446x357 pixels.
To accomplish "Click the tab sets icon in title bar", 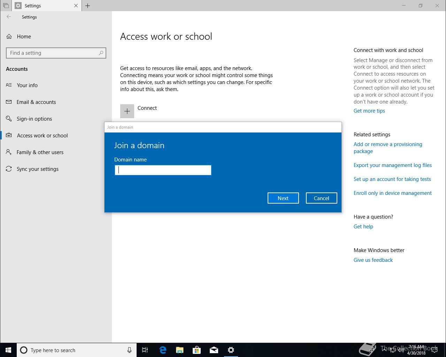I will [x=6, y=6].
